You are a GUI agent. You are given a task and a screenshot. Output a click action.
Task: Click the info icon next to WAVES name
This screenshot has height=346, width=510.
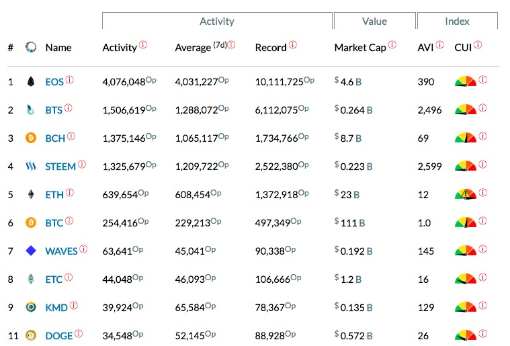[83, 249]
